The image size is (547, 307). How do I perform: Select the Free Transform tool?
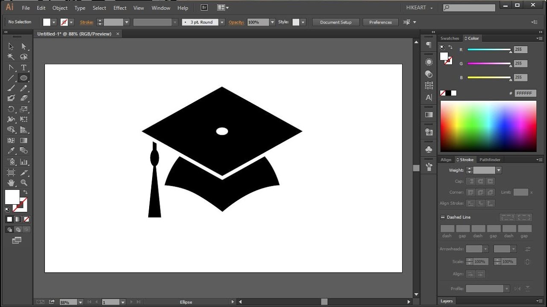coord(24,119)
